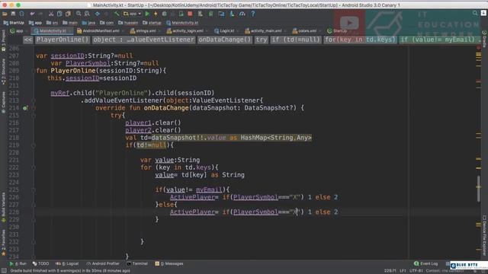Open the Project side panel
The width and height of the screenshot is (488, 274).
[3, 40]
